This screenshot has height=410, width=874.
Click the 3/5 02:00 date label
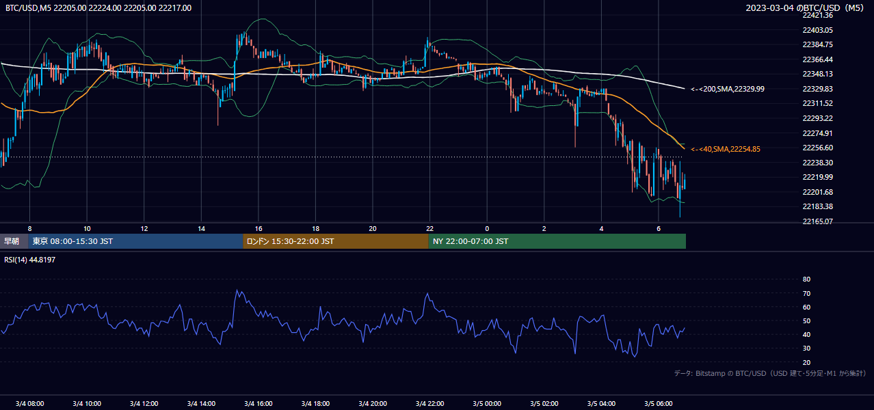544,403
